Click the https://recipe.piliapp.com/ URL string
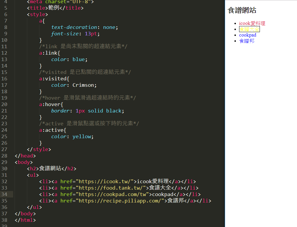The height and width of the screenshot is (227, 297). (120, 201)
